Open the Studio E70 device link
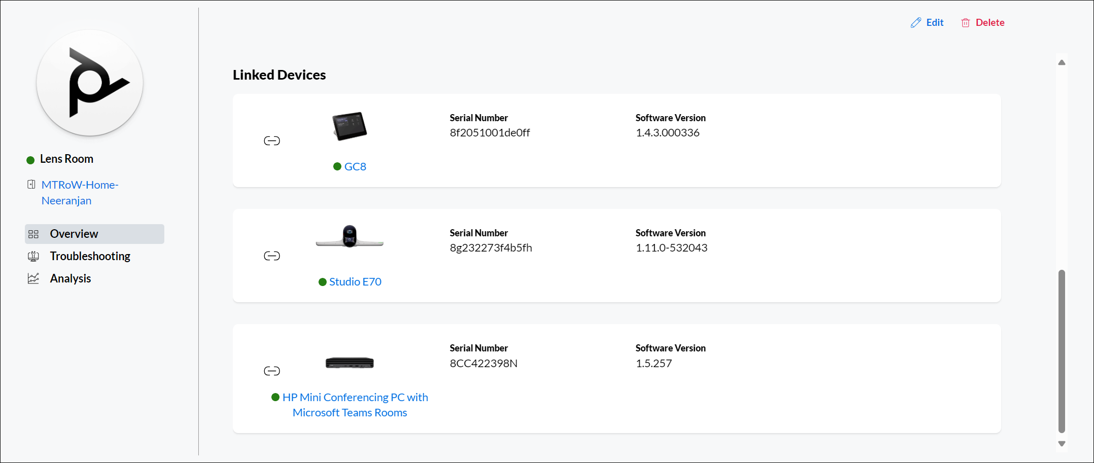 [355, 281]
